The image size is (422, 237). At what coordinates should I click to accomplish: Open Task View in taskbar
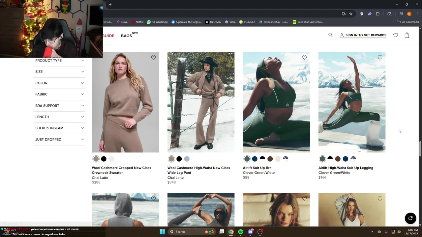click(x=222, y=232)
